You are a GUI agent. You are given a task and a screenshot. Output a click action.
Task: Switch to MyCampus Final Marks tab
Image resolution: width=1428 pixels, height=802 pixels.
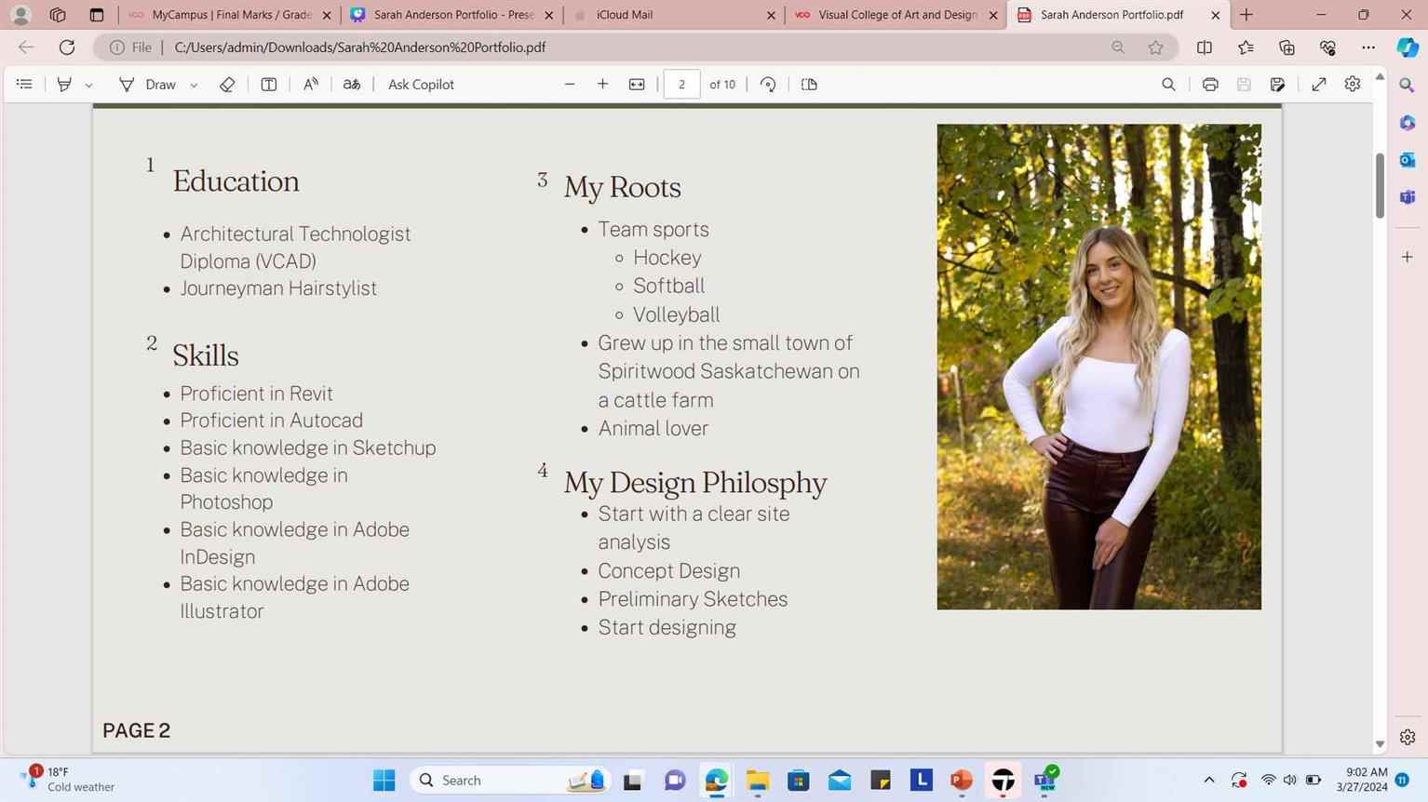click(x=231, y=15)
